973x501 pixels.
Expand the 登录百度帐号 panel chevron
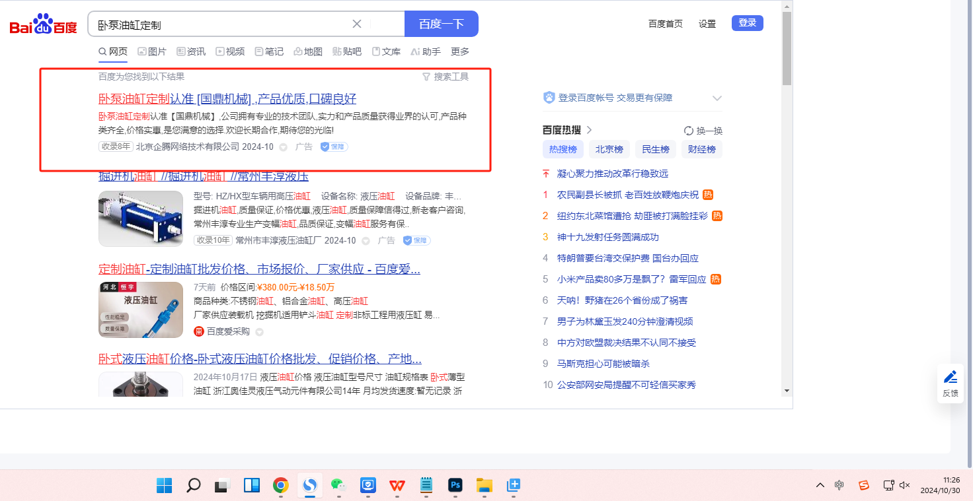717,98
